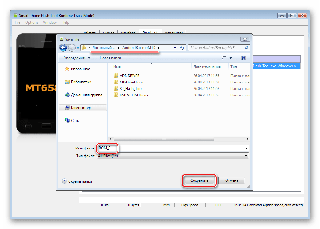The image size is (320, 229).
Task: Click the Smart Phone Flash Tool title icon
Action: click(x=15, y=15)
